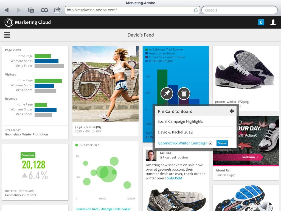Select Social Campaign Highlights board
Viewport: 281px width, 211px height.
(x=195, y=121)
